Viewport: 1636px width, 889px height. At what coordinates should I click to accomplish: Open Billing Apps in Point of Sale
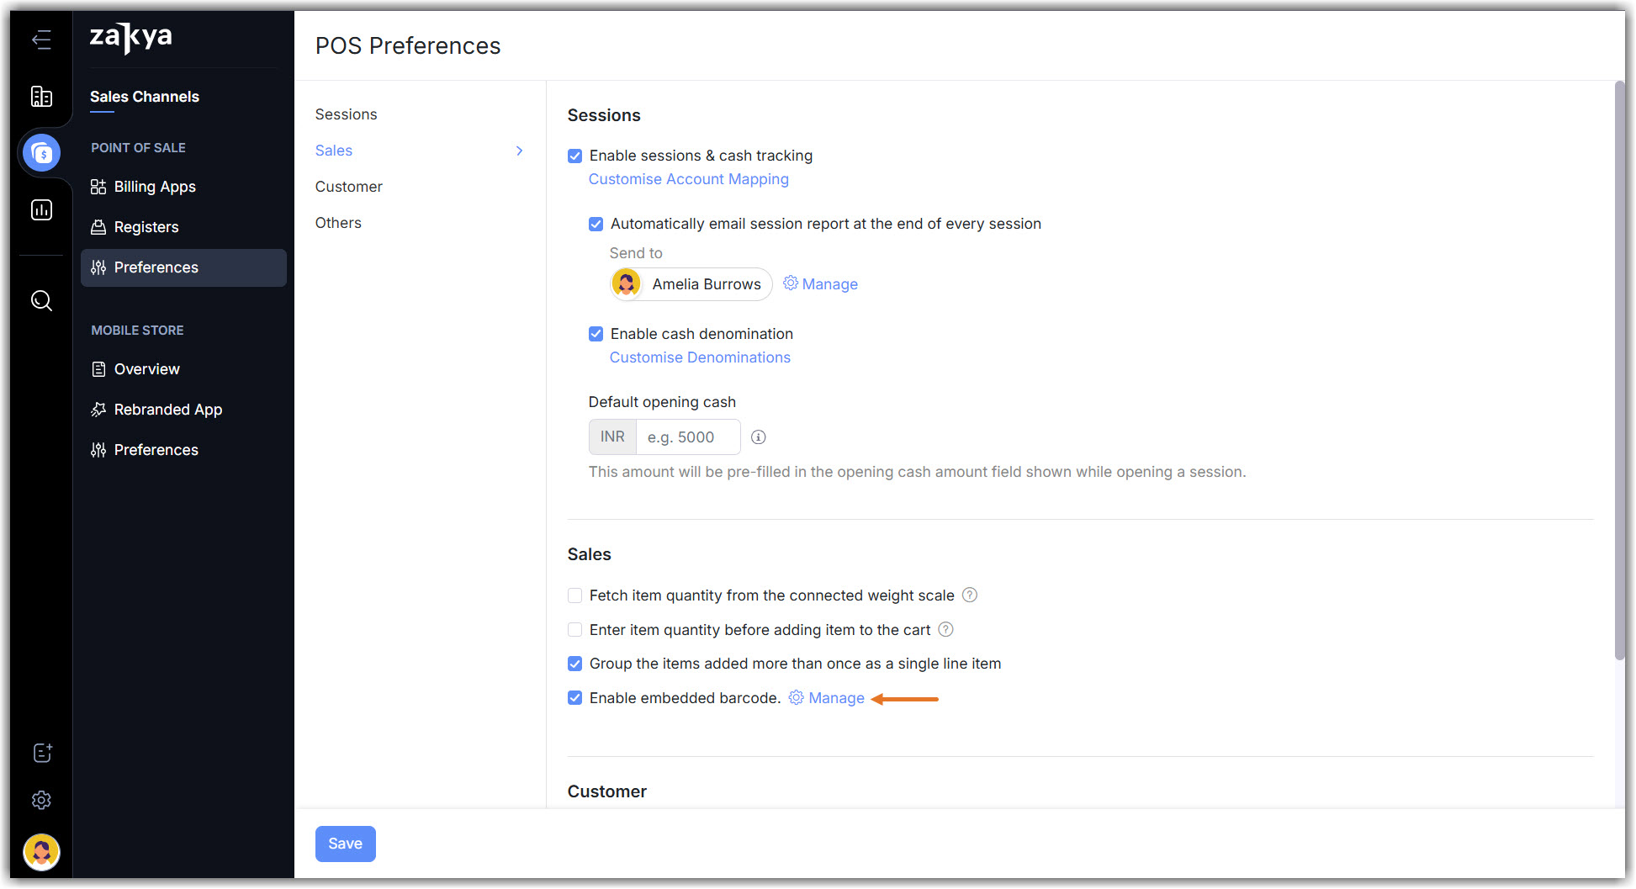coord(155,187)
